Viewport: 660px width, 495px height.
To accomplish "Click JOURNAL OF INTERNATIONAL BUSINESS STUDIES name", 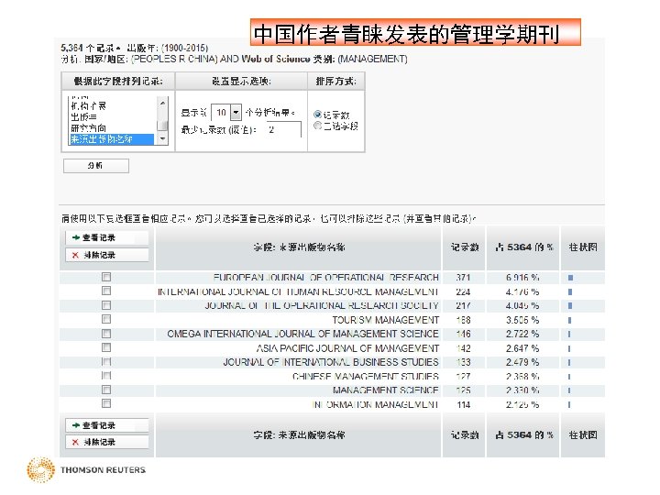I will tap(331, 362).
